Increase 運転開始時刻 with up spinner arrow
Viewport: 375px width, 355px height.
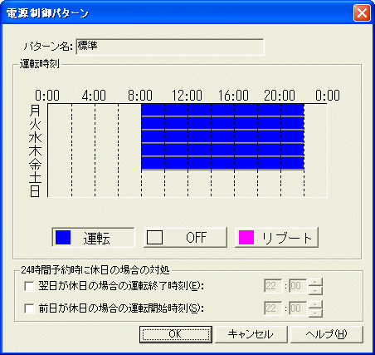(315, 305)
